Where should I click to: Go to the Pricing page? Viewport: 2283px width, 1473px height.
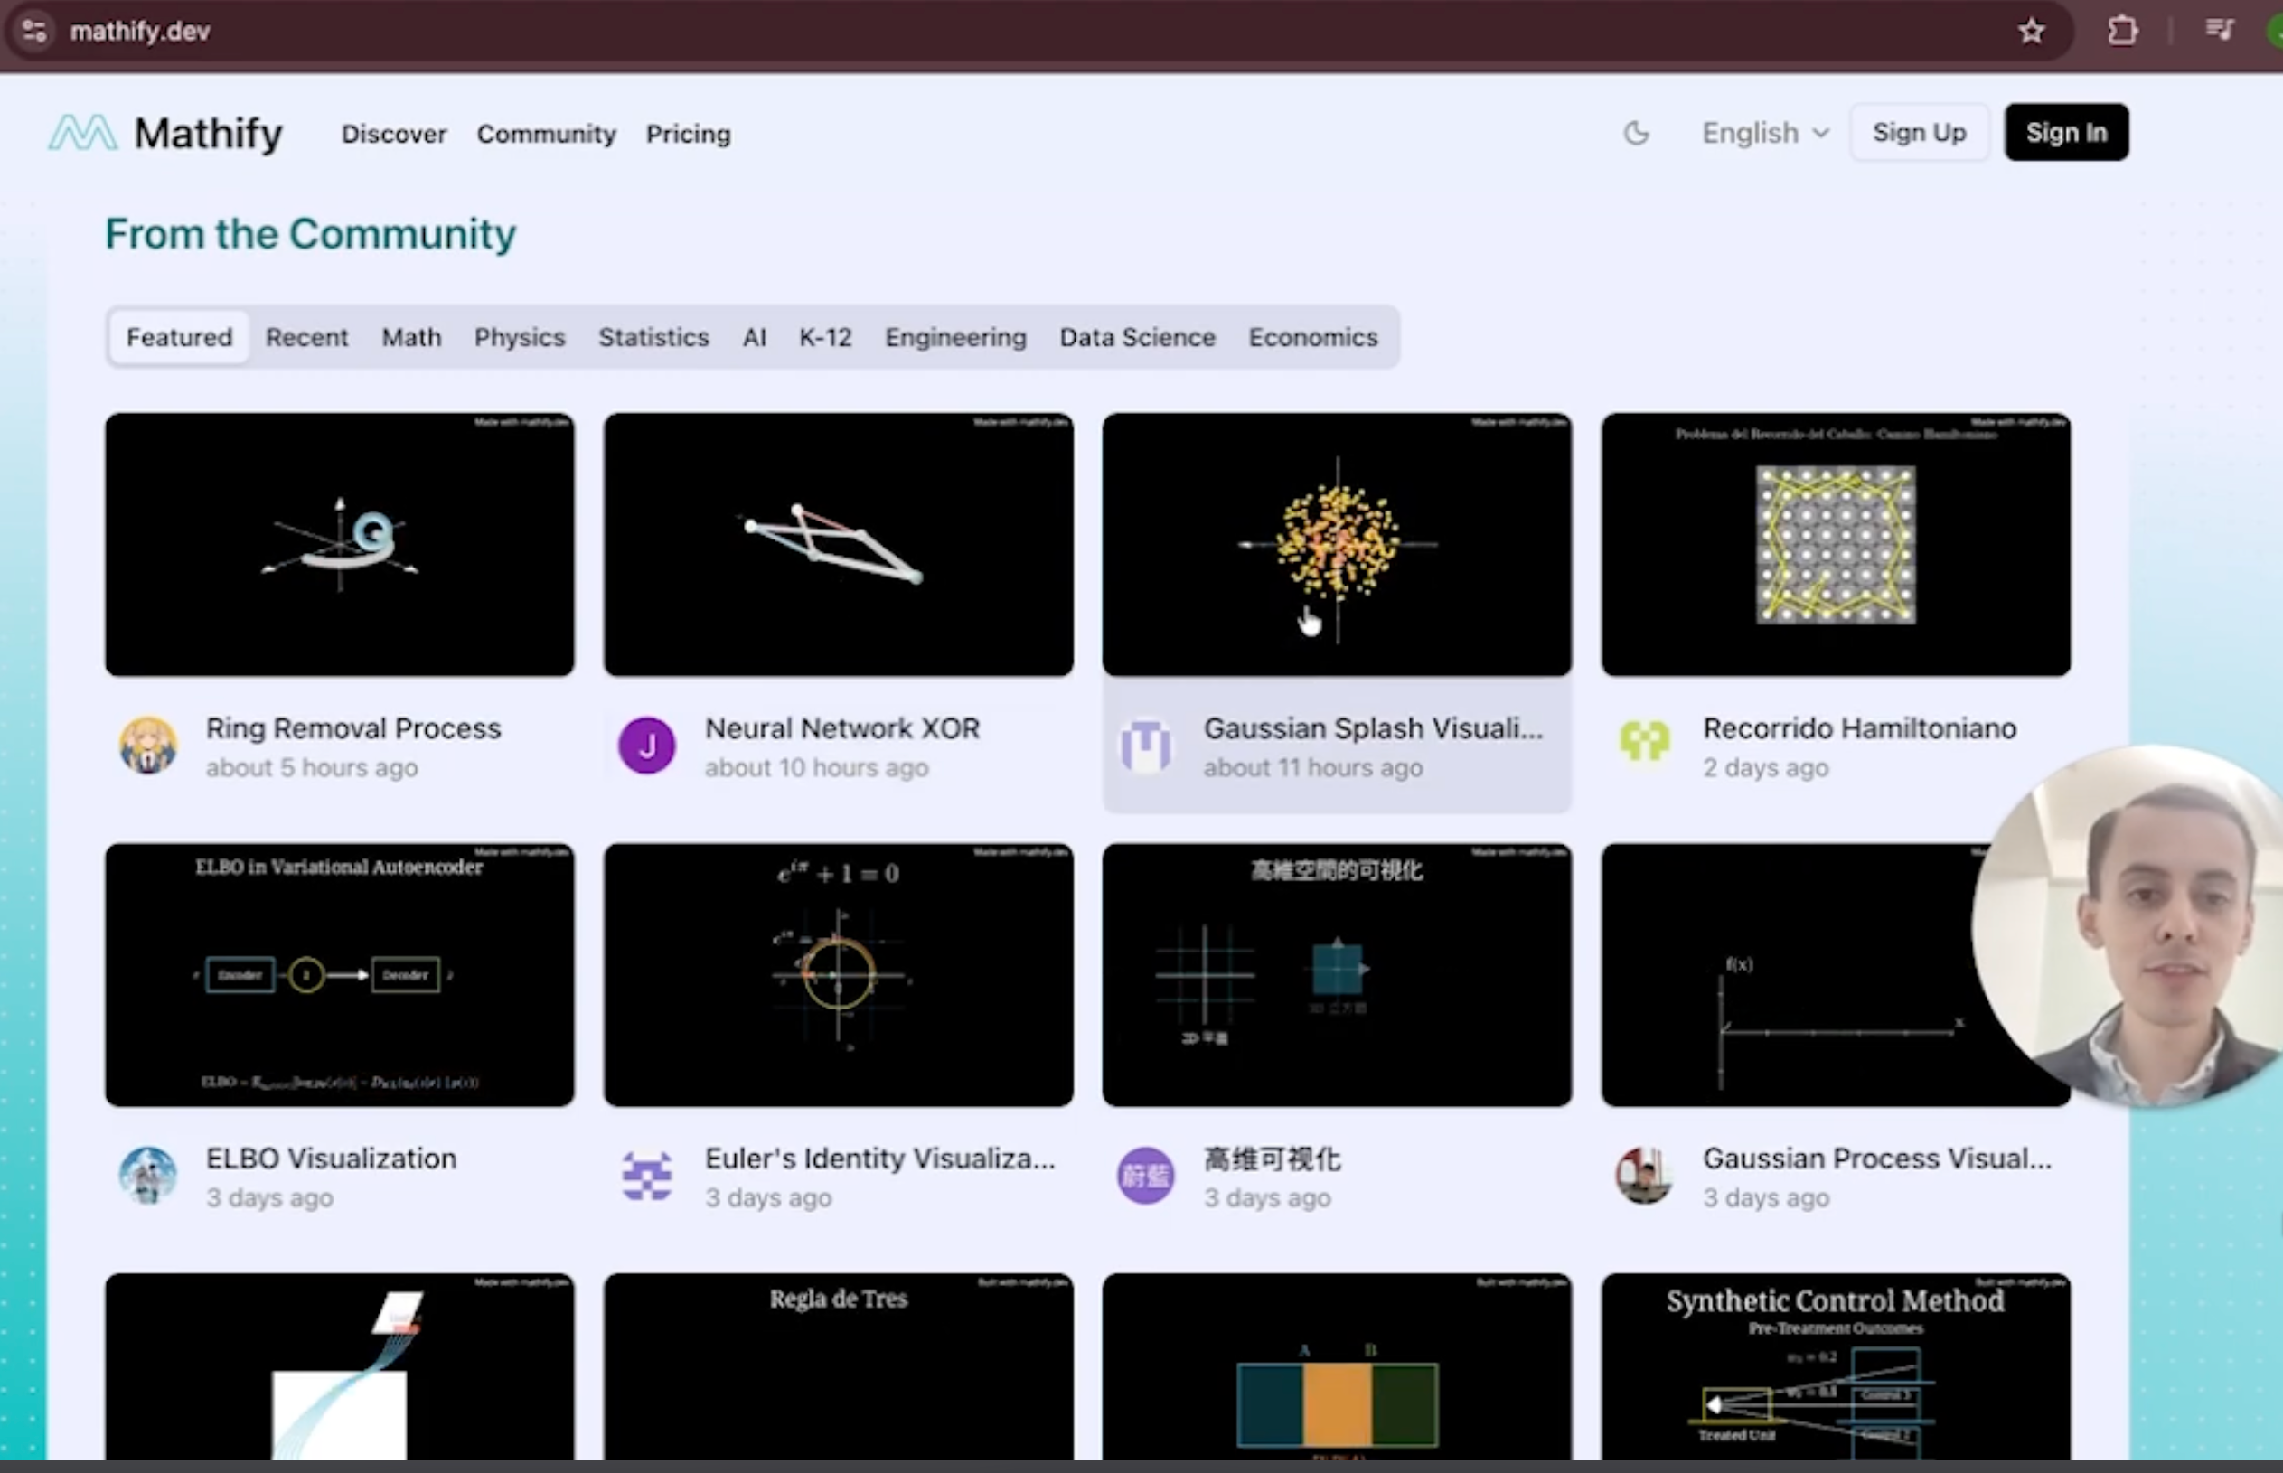(688, 134)
